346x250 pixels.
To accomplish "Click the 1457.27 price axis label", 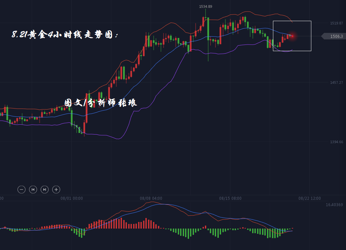I will click(336, 82).
